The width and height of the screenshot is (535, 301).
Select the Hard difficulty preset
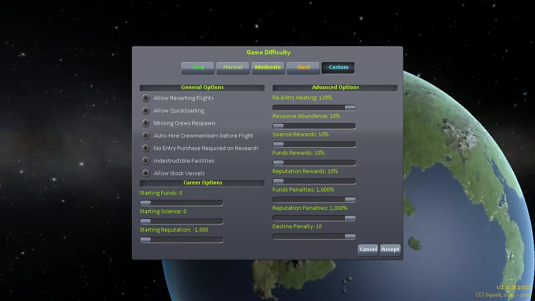(303, 68)
